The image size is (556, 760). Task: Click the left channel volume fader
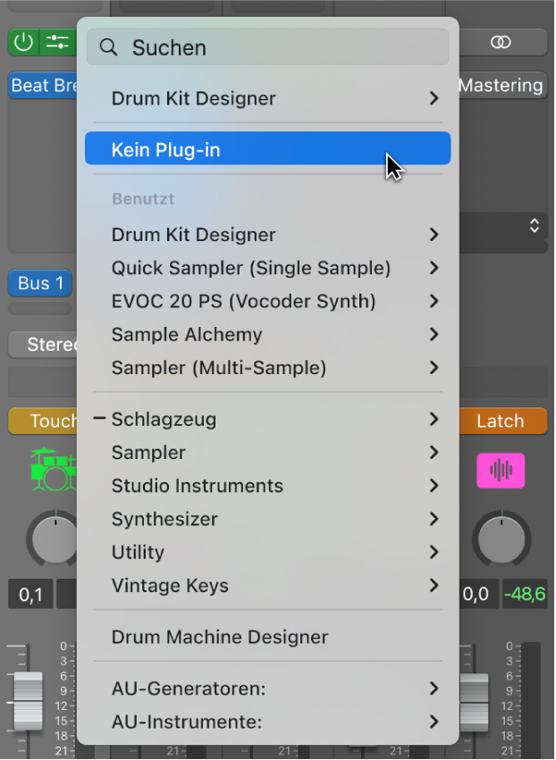[x=28, y=701]
